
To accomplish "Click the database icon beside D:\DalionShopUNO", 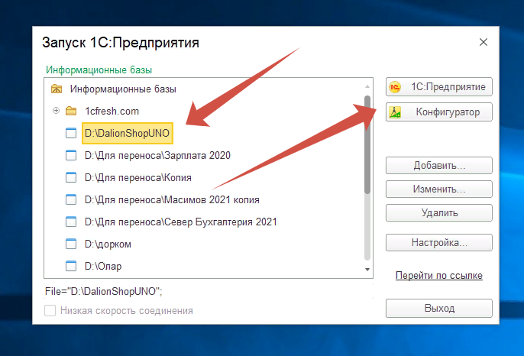I will point(71,133).
